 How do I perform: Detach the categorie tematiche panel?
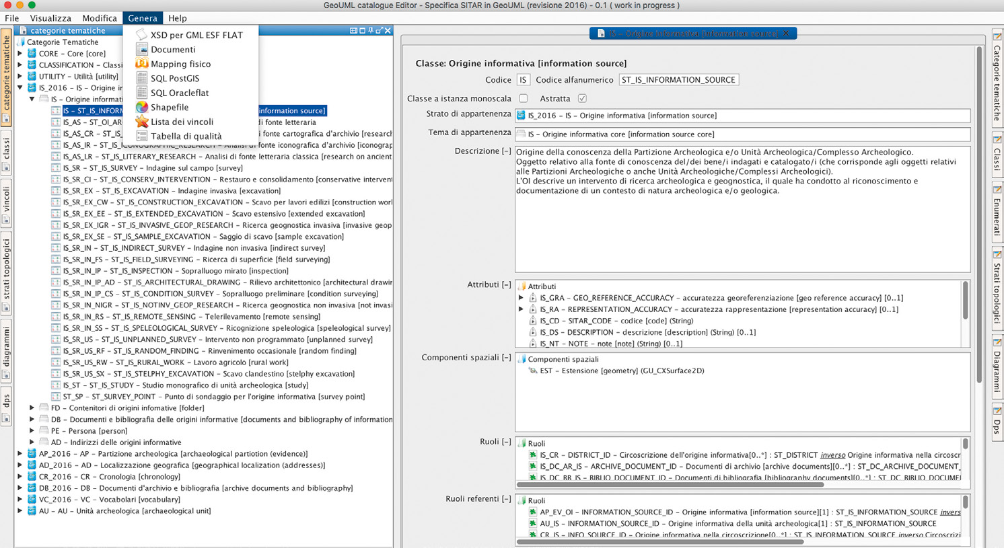pos(379,30)
